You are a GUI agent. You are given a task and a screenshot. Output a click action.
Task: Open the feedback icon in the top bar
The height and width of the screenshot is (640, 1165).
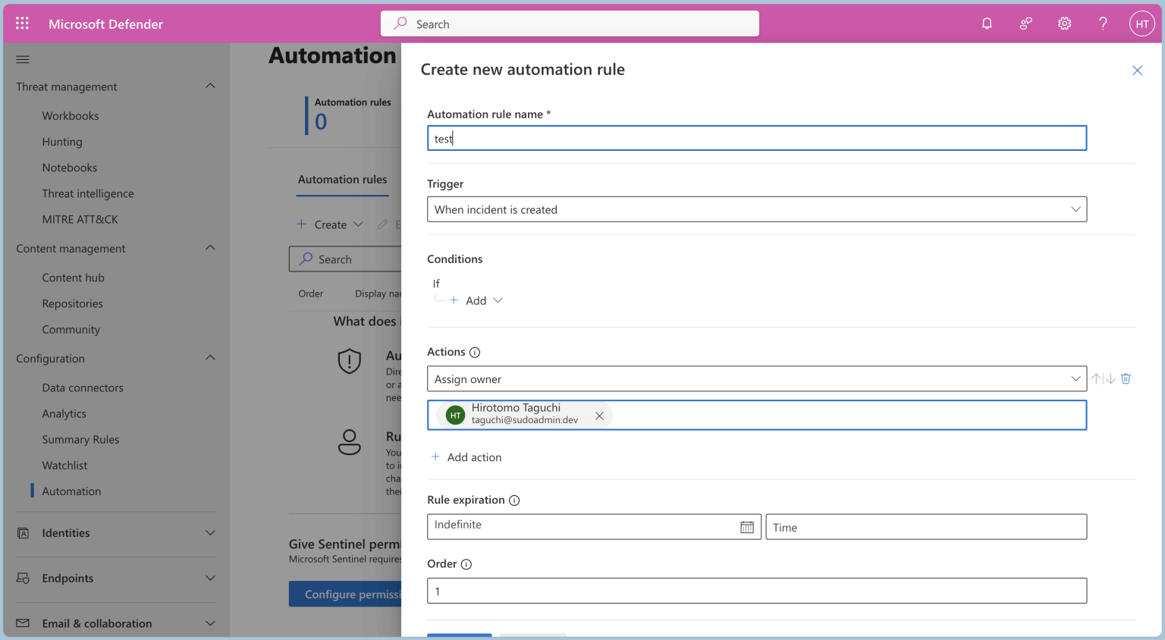[x=1025, y=24]
